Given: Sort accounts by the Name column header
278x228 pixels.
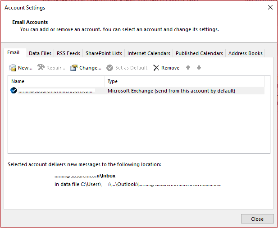Looking at the screenshot, I should [56, 81].
